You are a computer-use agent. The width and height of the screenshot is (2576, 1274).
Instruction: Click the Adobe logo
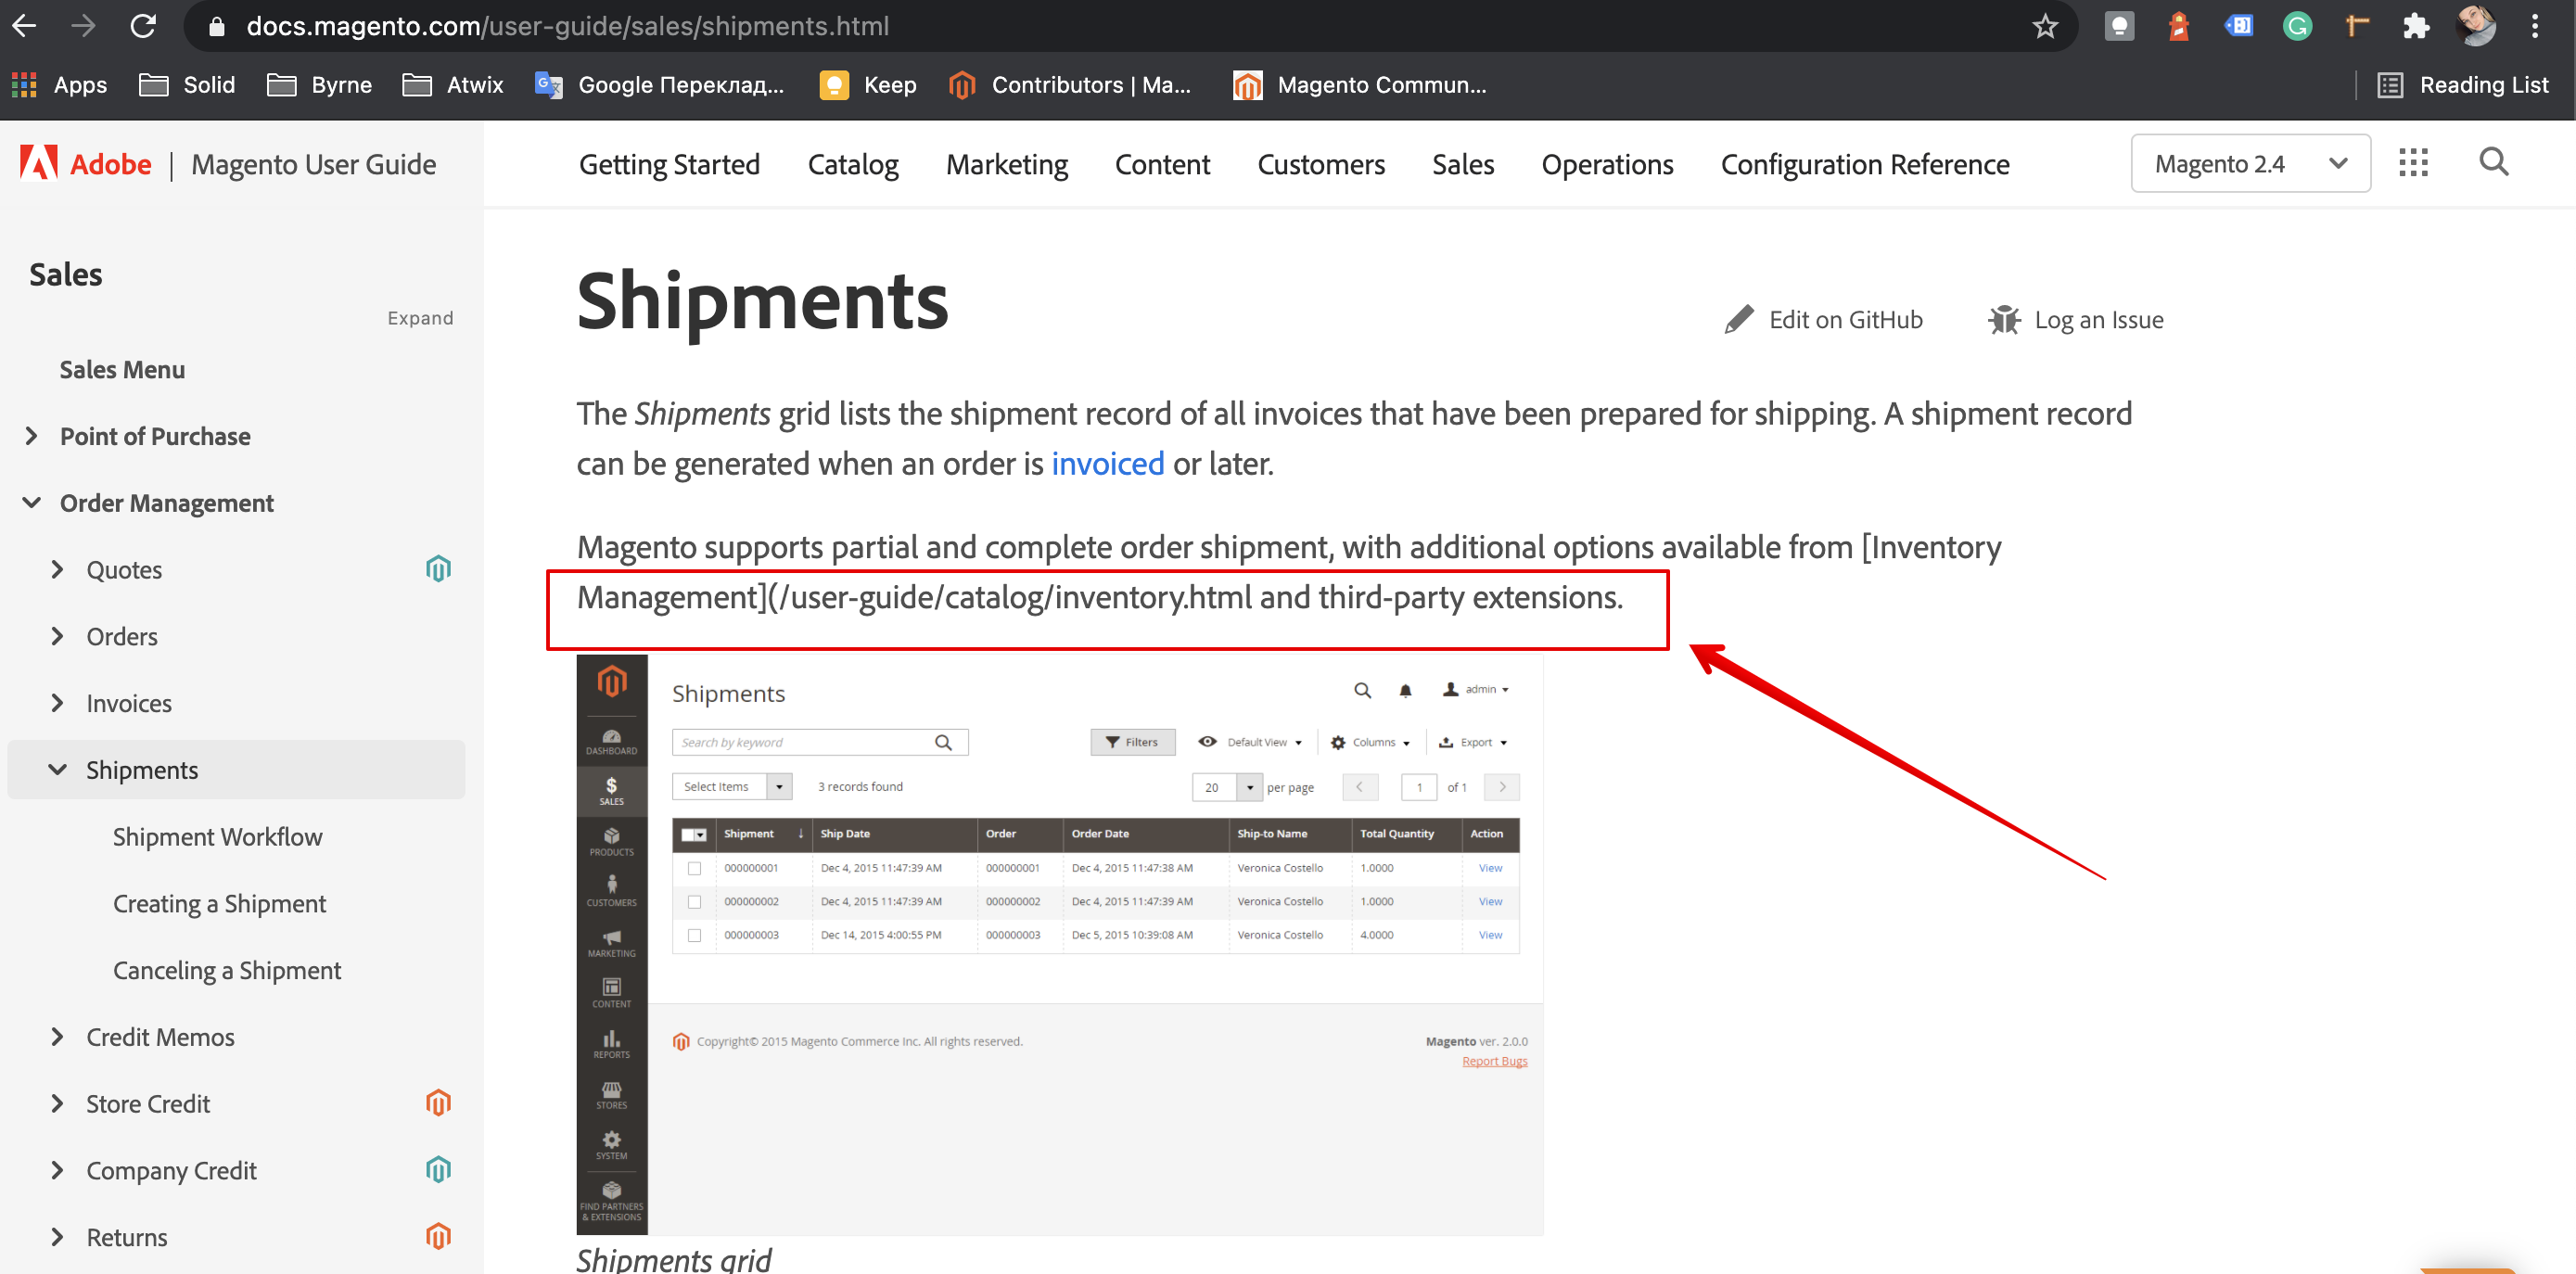40,162
